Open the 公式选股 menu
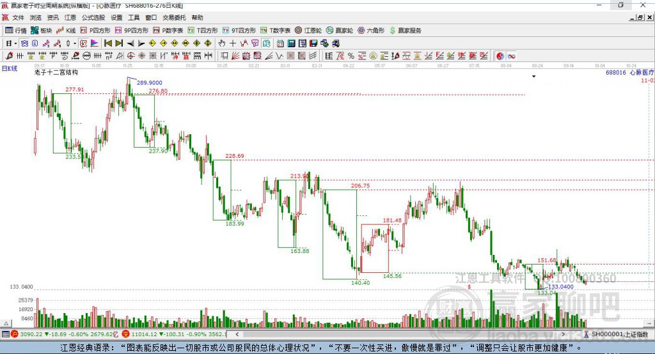 point(93,17)
